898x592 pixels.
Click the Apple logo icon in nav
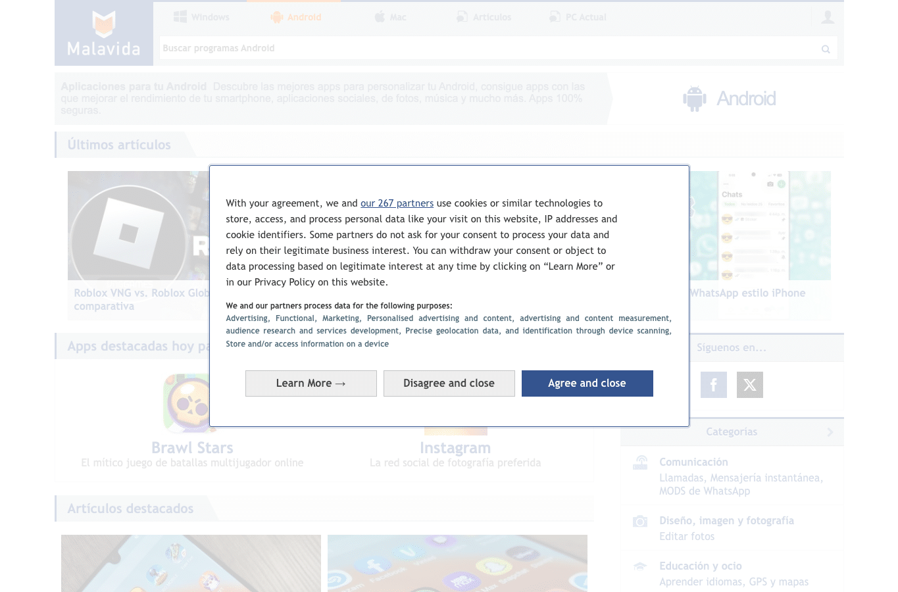pos(380,17)
